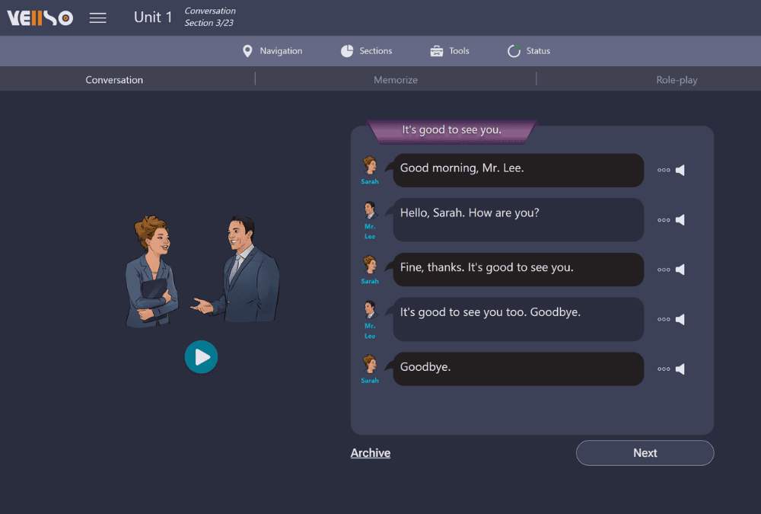Play audio for "Hello, Sarah. How are you?"
Viewport: 761px width, 514px height.
click(680, 220)
